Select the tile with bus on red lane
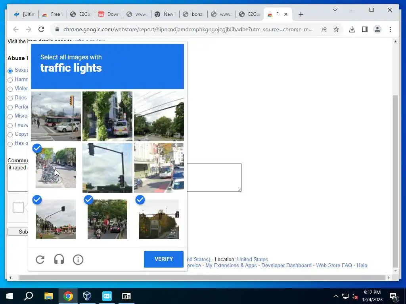The width and height of the screenshot is (406, 304). point(159,168)
